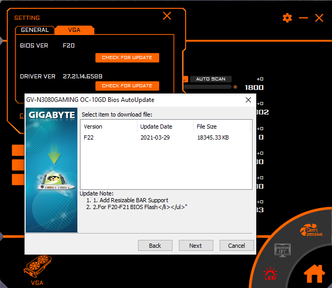Click the orange plus next to 1800
The height and width of the screenshot is (288, 332).
(x=235, y=87)
